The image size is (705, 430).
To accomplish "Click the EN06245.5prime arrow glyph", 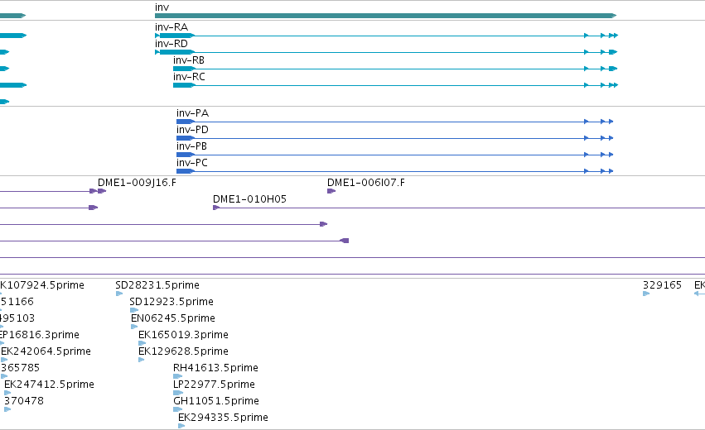I will pyautogui.click(x=134, y=327).
